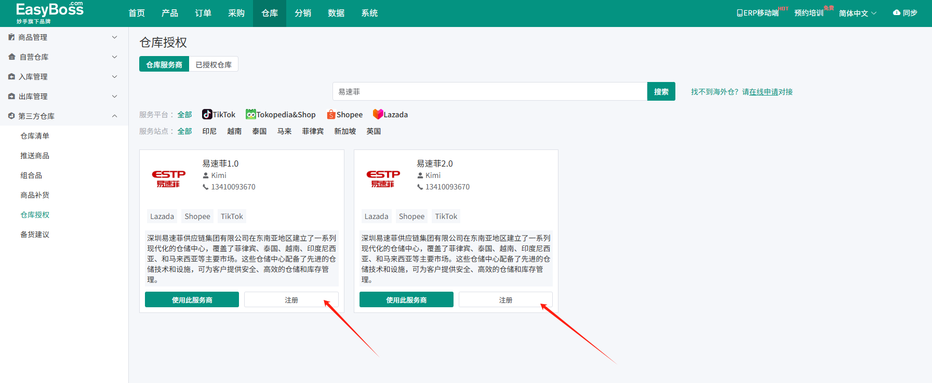Open 预约培训 link
Screen dimensions: 932x383
point(809,13)
